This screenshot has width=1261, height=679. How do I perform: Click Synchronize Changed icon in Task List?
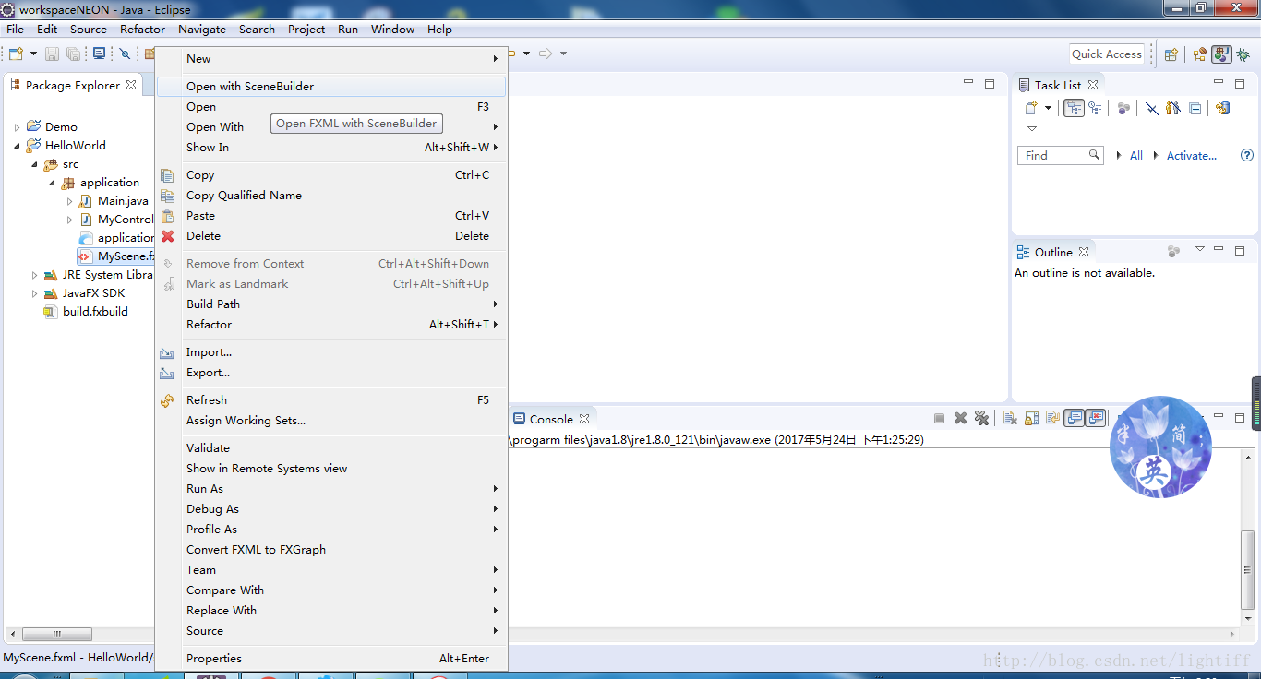tap(1223, 108)
